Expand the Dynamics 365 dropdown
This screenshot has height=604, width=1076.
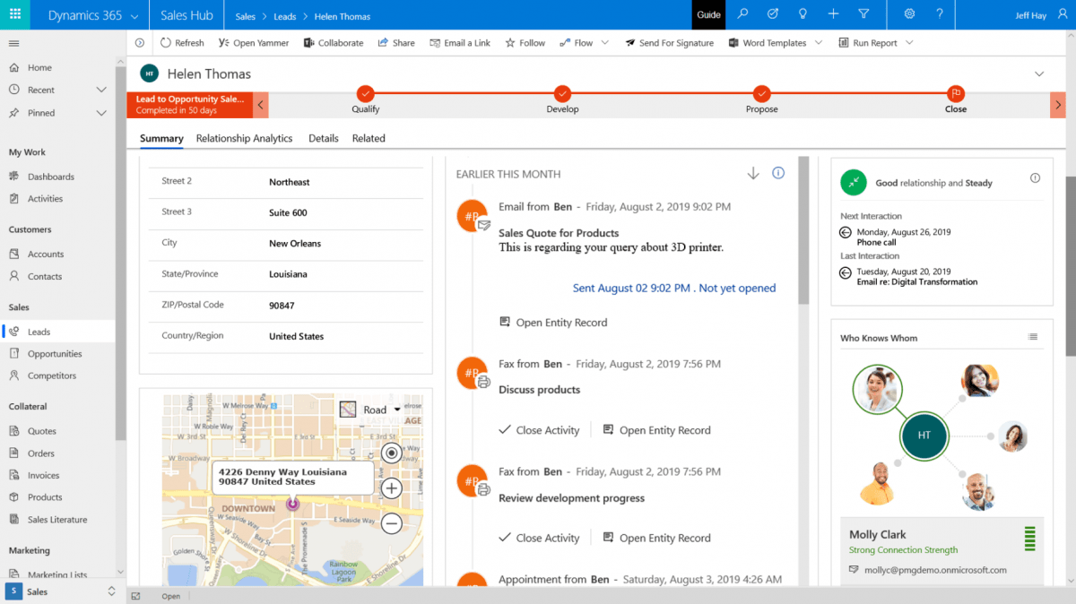point(134,16)
